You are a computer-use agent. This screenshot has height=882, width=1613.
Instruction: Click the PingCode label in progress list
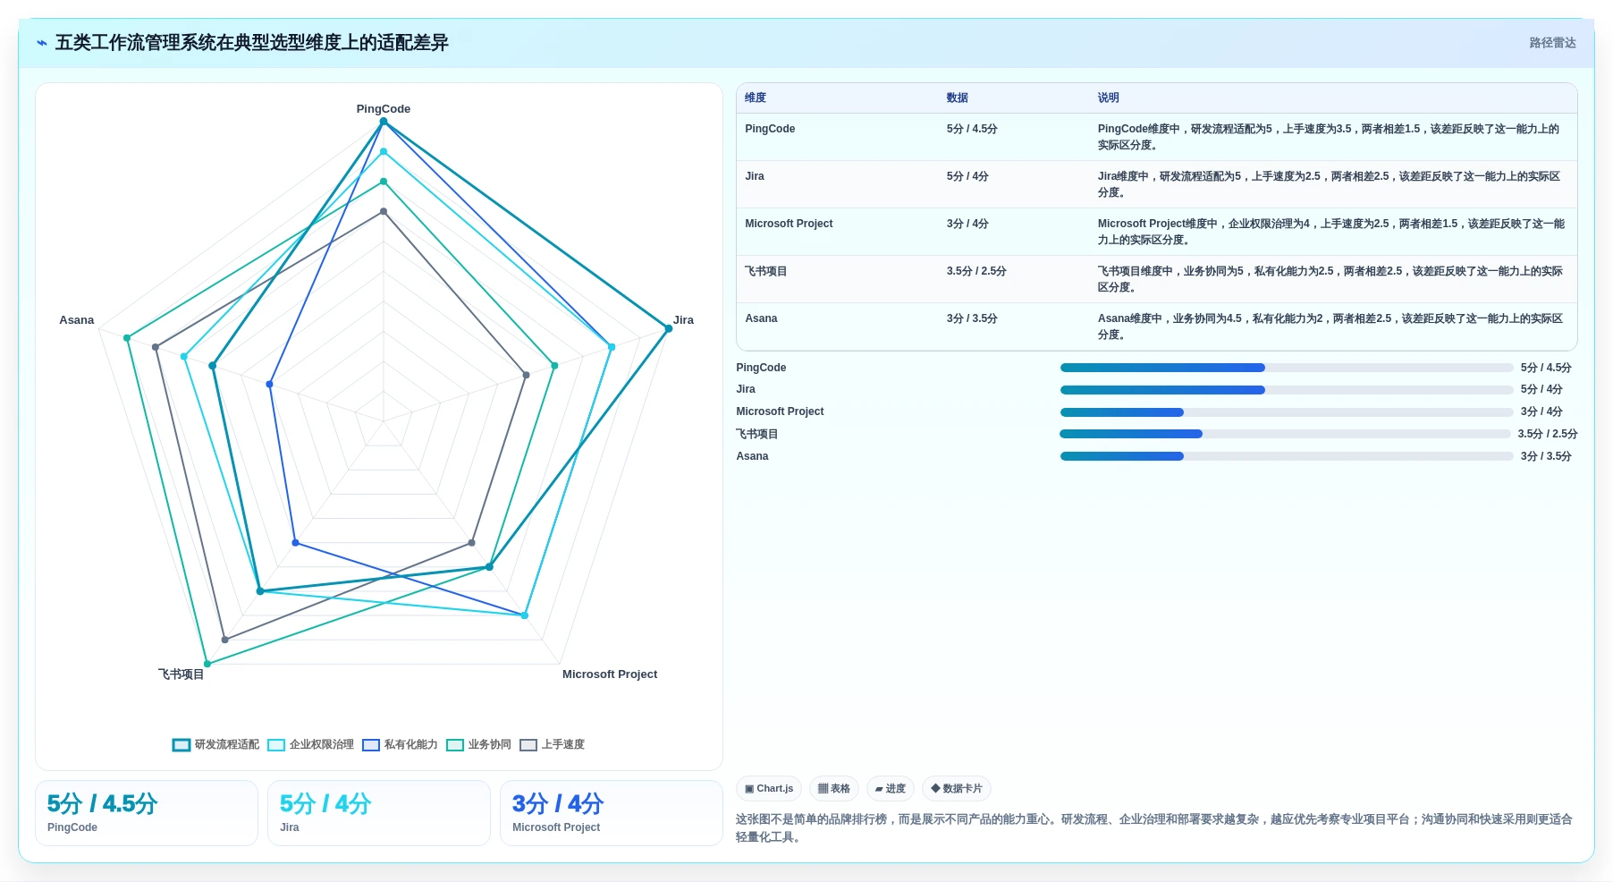(761, 368)
